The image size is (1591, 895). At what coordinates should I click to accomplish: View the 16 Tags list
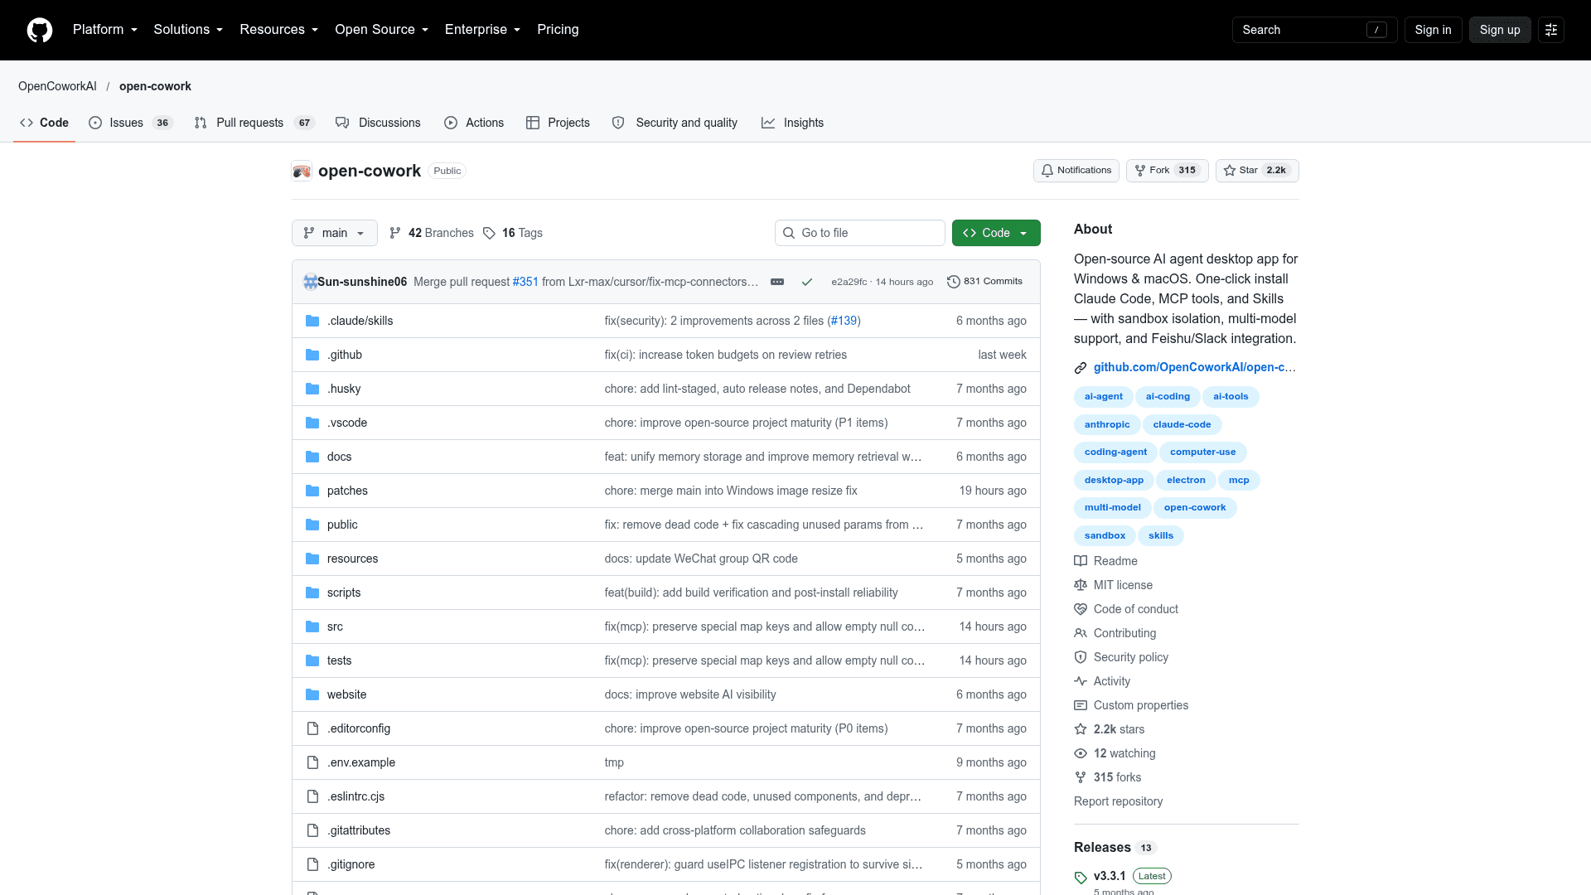click(513, 233)
